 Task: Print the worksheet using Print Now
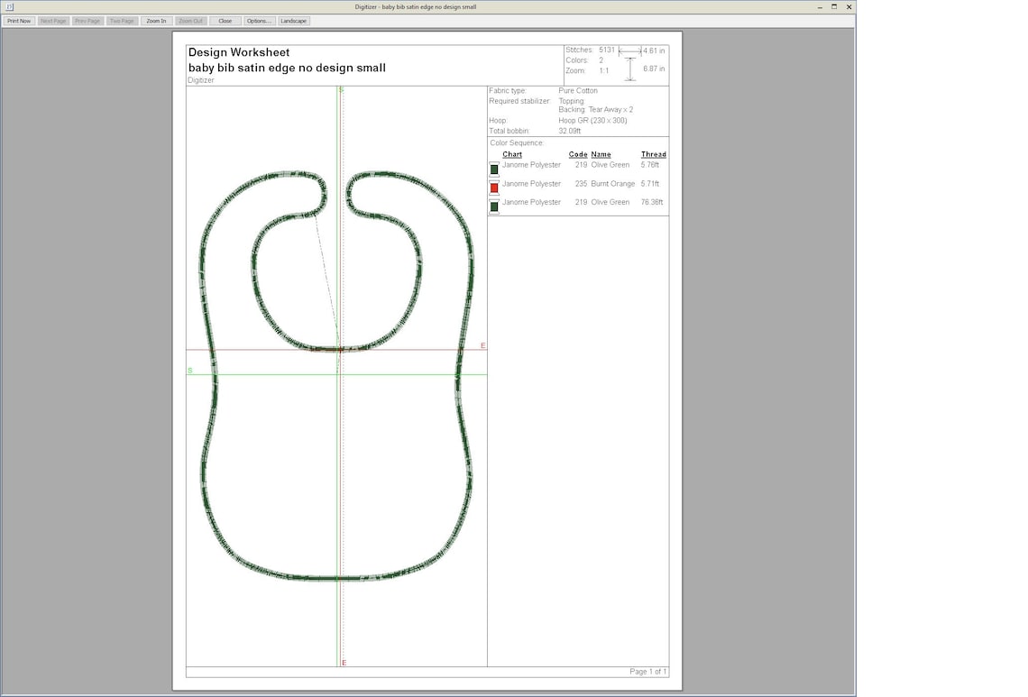(x=18, y=20)
